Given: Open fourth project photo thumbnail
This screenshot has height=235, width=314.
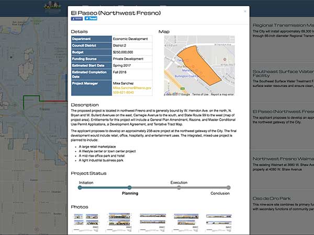Looking at the screenshot, I should 186,222.
